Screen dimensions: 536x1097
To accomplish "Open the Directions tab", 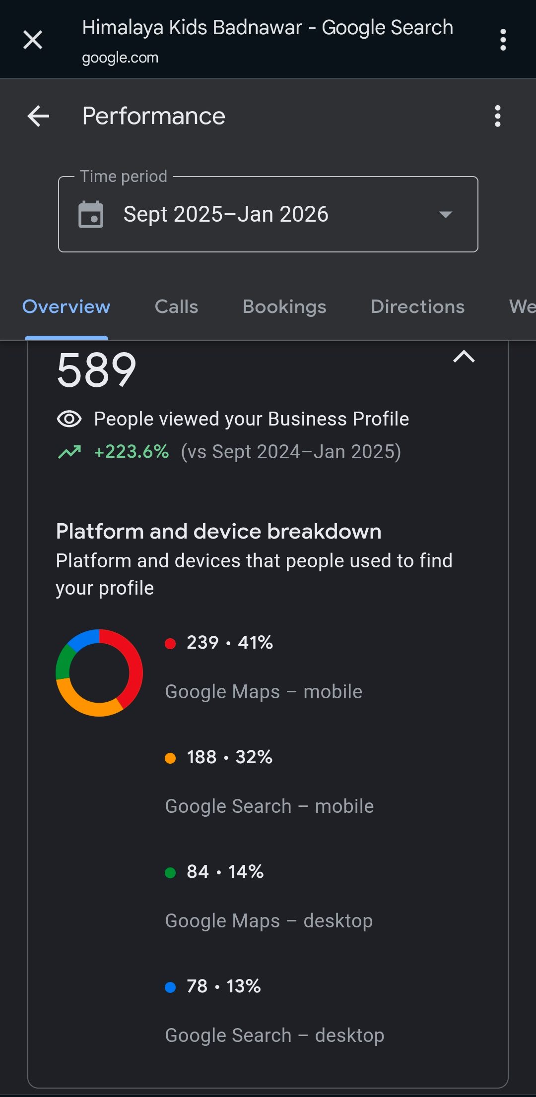I will tap(417, 307).
